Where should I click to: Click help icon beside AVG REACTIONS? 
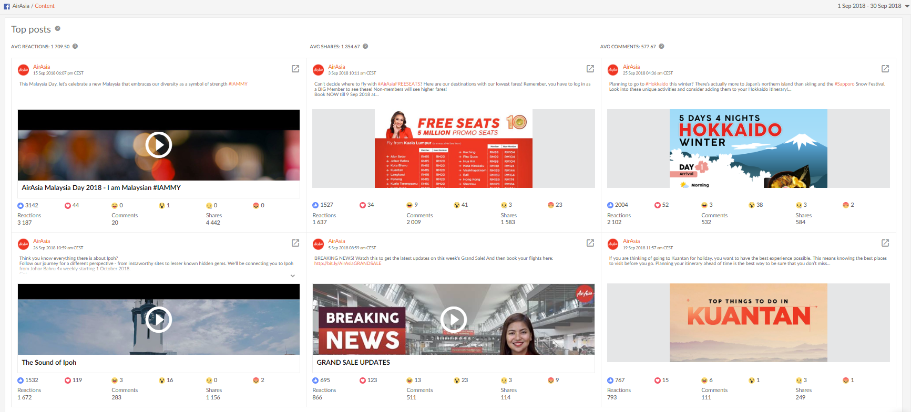[75, 46]
